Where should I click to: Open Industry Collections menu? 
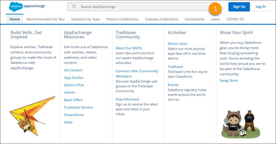(x=162, y=19)
